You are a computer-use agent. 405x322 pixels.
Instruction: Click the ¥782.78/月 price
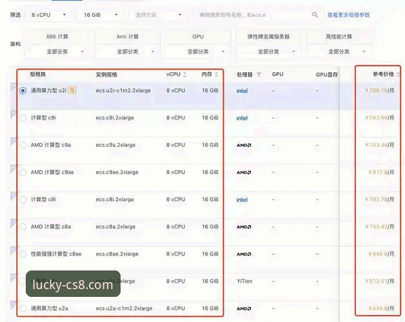pos(379,200)
